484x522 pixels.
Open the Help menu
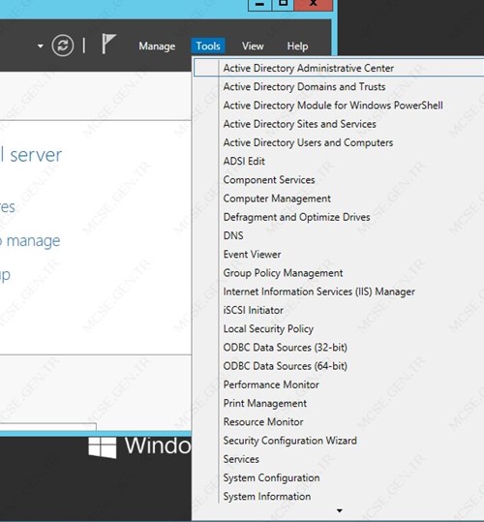[297, 46]
